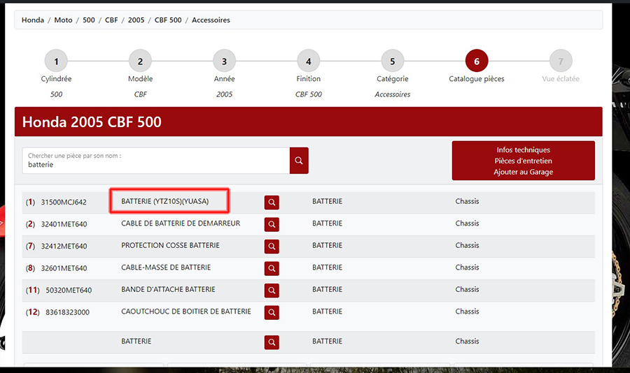Image resolution: width=630 pixels, height=373 pixels.
Task: Click CABLE-MASSE DE BATTERIE name
Action: [x=166, y=268]
